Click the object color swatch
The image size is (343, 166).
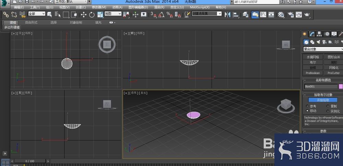pos(341,87)
